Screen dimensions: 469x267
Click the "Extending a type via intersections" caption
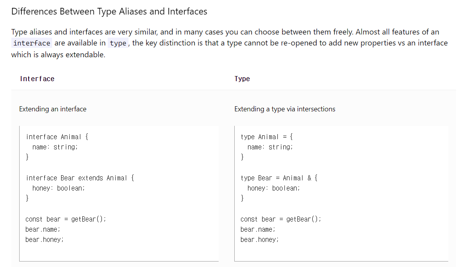(x=285, y=109)
